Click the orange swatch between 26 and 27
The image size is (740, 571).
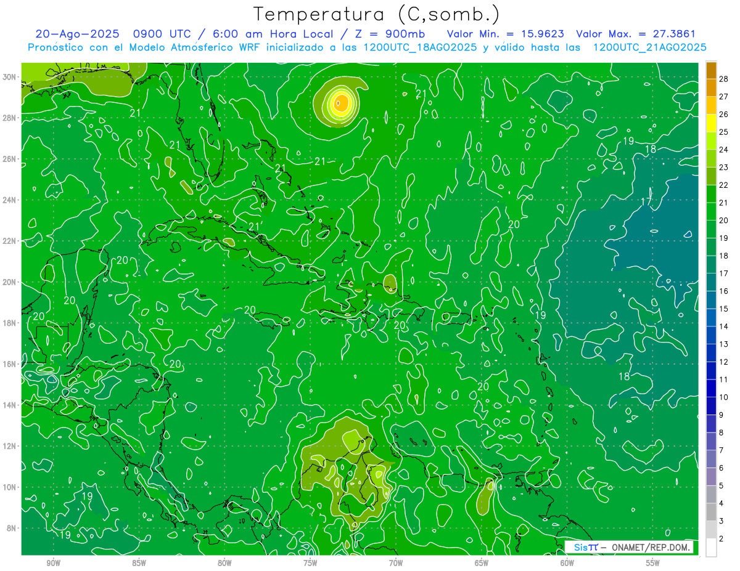pyautogui.click(x=711, y=105)
